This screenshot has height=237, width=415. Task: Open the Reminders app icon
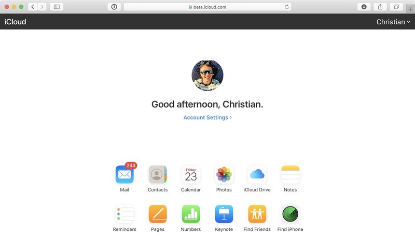coord(125,214)
